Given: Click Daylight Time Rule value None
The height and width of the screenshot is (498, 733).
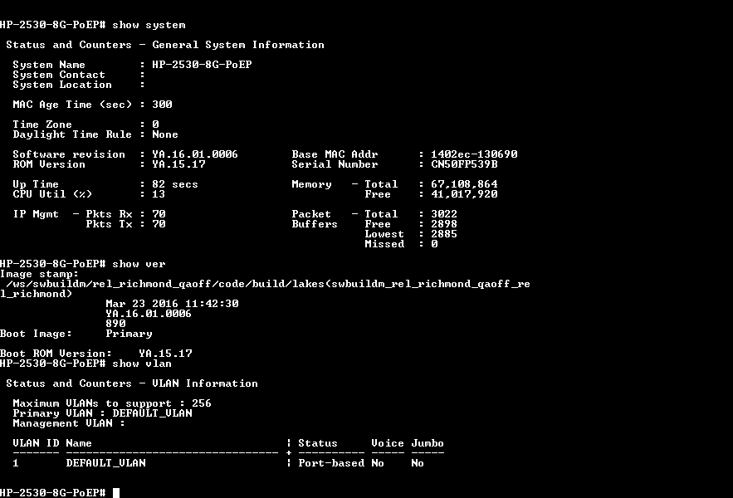Looking at the screenshot, I should [165, 134].
